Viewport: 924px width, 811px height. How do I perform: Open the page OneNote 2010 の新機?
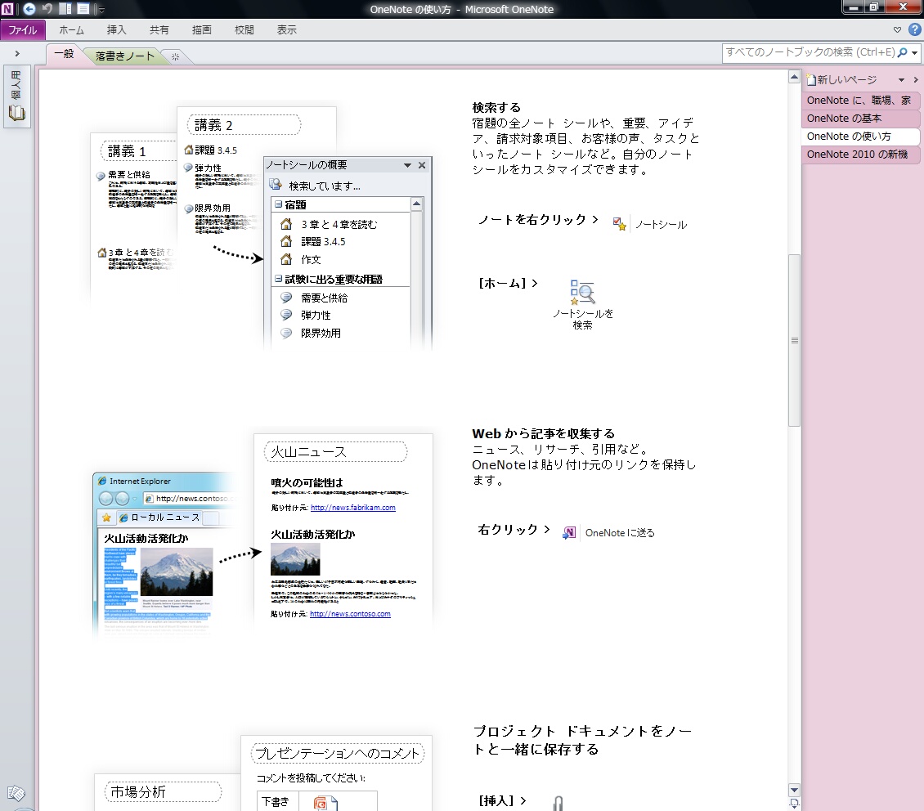[x=859, y=155]
